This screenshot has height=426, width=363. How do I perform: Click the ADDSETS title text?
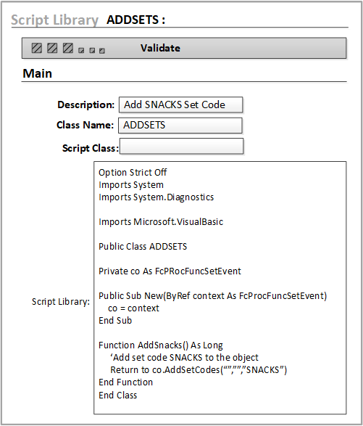pos(135,20)
